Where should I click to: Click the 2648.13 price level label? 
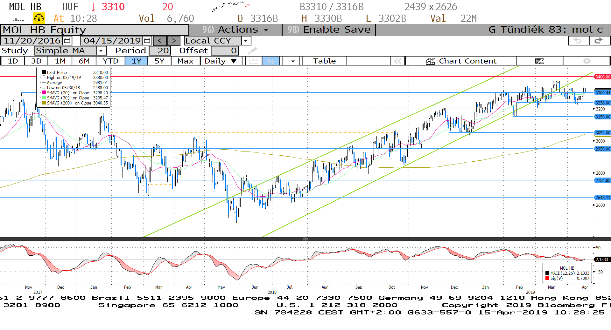pos(603,198)
